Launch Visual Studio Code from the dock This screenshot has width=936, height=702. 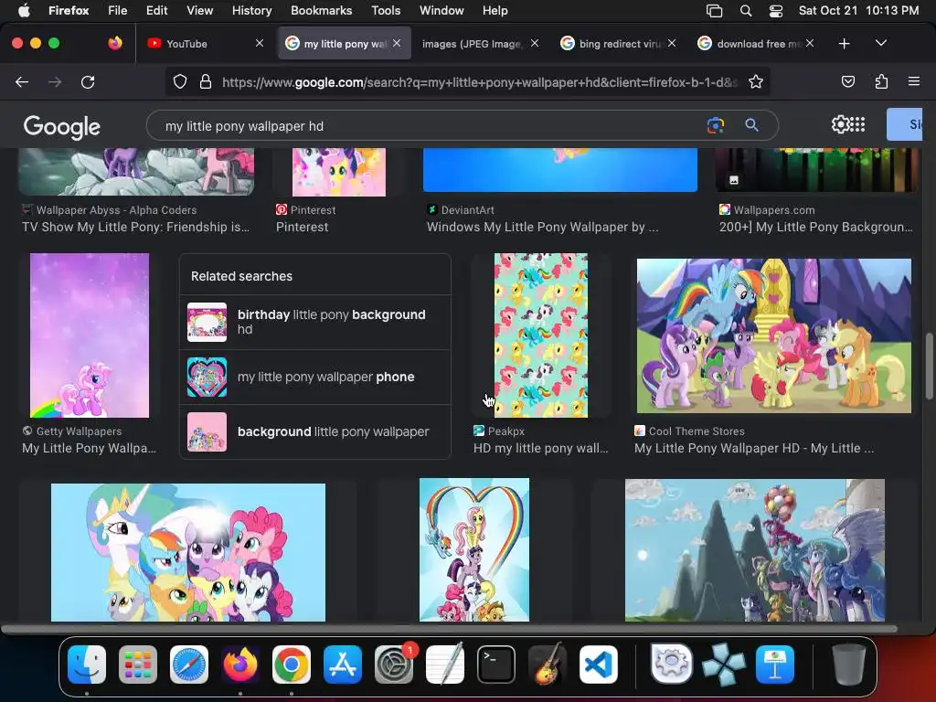point(599,665)
